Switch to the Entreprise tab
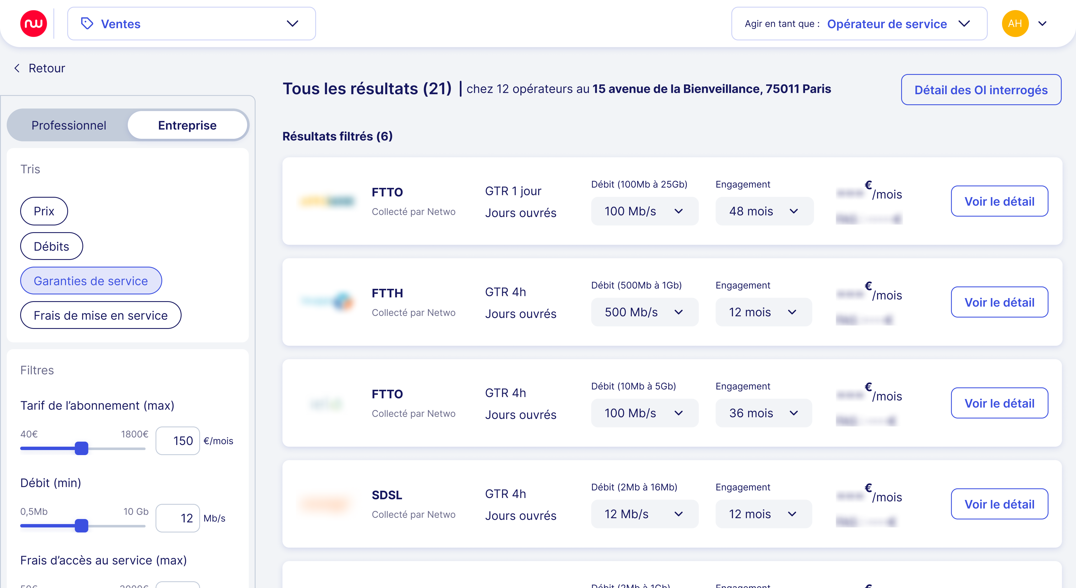 [187, 125]
